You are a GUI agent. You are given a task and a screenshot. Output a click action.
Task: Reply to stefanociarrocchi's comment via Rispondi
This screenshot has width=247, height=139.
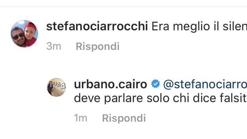pos(98,46)
